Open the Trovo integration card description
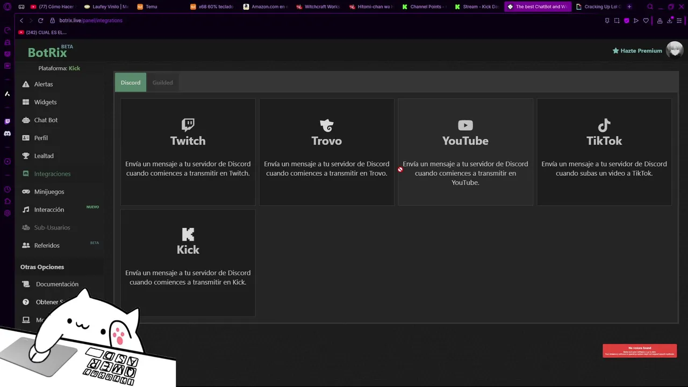Image resolution: width=688 pixels, height=387 pixels. coord(327,169)
